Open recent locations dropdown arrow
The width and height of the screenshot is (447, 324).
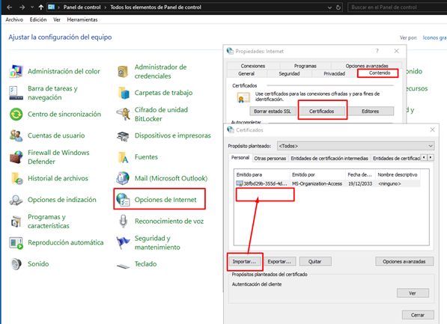(x=32, y=7)
